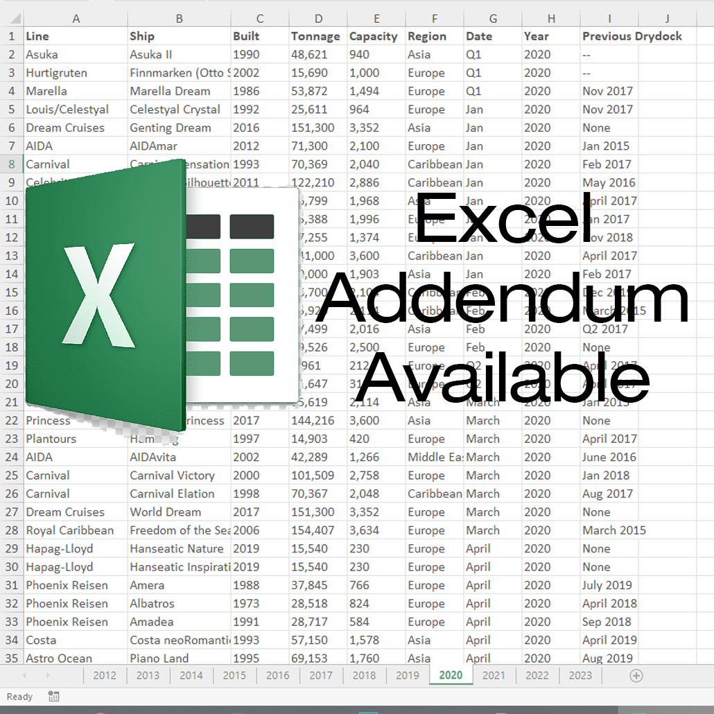Open the 2019 sheet tab
Viewport: 714px width, 714px height.
pyautogui.click(x=407, y=675)
